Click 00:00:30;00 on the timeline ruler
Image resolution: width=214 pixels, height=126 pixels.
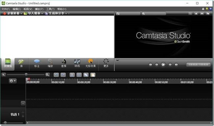tap(110, 82)
